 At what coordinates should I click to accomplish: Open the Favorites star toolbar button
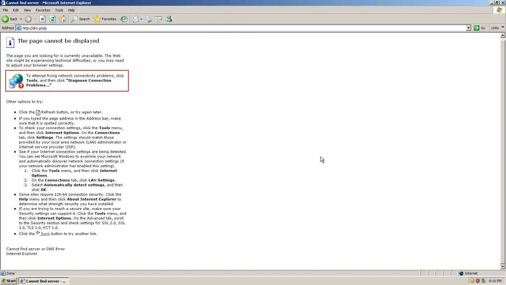[105, 19]
